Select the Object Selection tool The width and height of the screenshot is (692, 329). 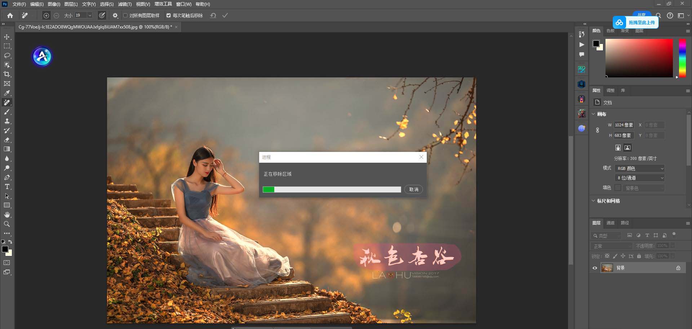tap(7, 65)
